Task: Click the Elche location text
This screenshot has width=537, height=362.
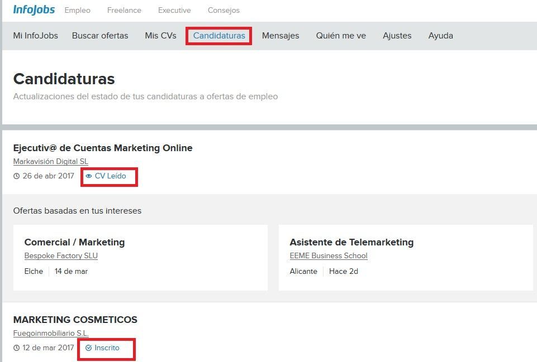Action: (34, 272)
